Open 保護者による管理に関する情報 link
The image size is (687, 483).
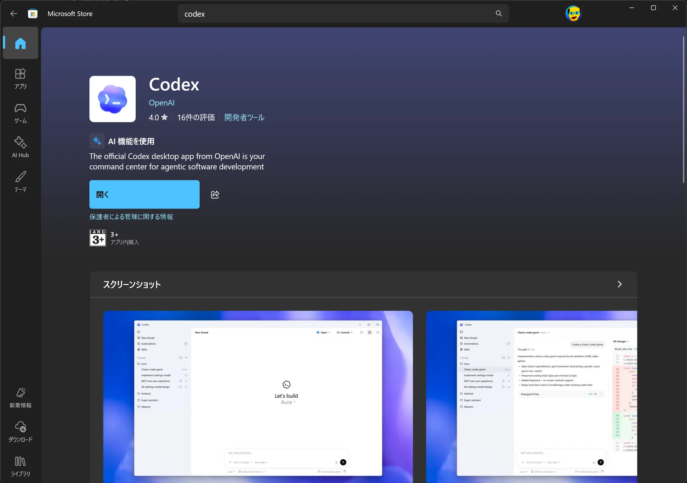coord(131,217)
